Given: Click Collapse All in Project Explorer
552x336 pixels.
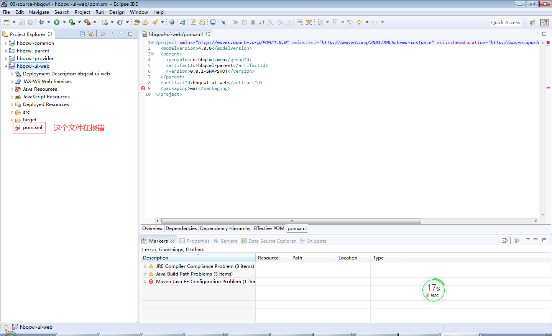Looking at the screenshot, I should (82, 34).
